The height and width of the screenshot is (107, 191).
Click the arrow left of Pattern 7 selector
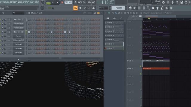click(x=110, y=8)
